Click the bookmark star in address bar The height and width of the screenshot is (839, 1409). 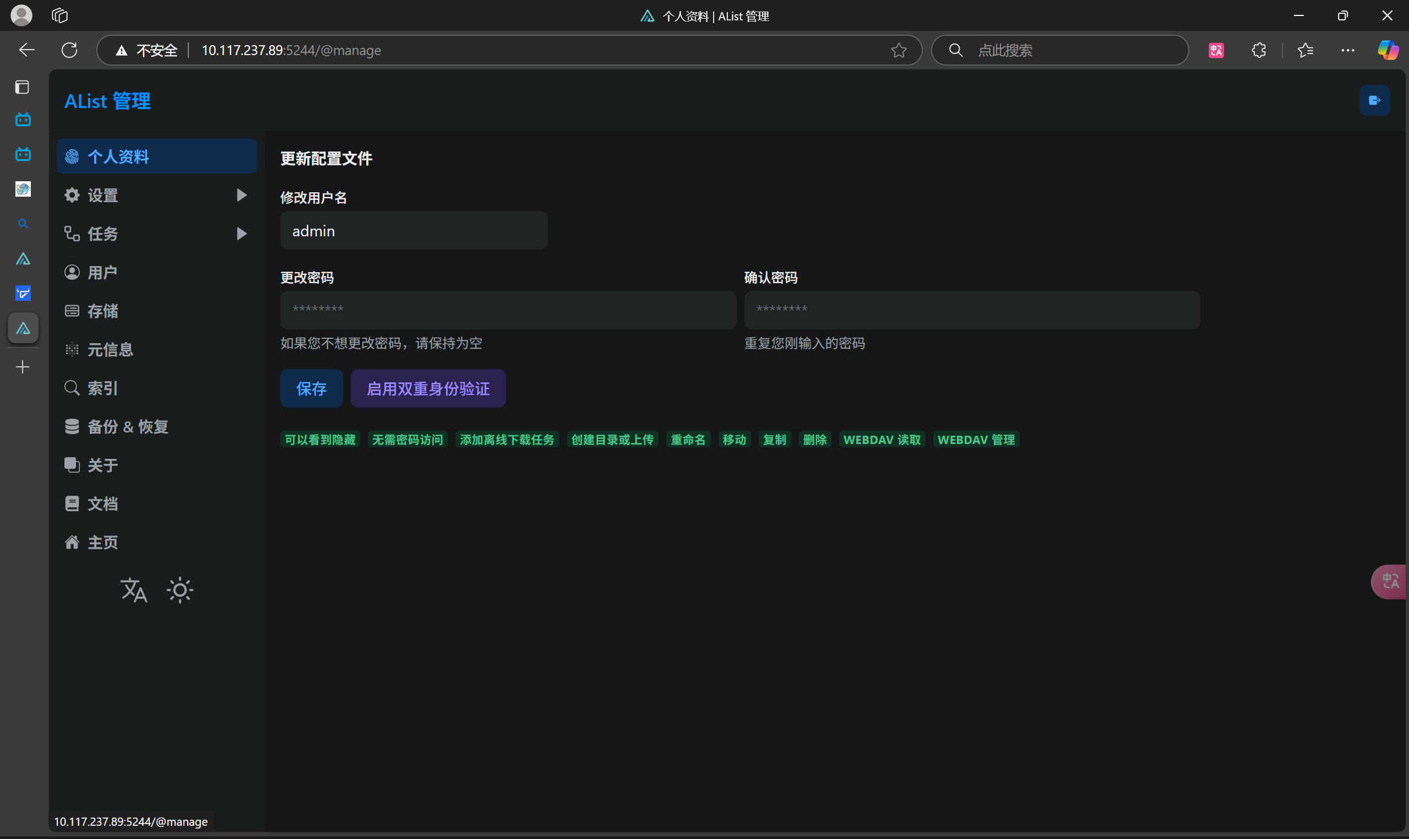click(x=898, y=50)
